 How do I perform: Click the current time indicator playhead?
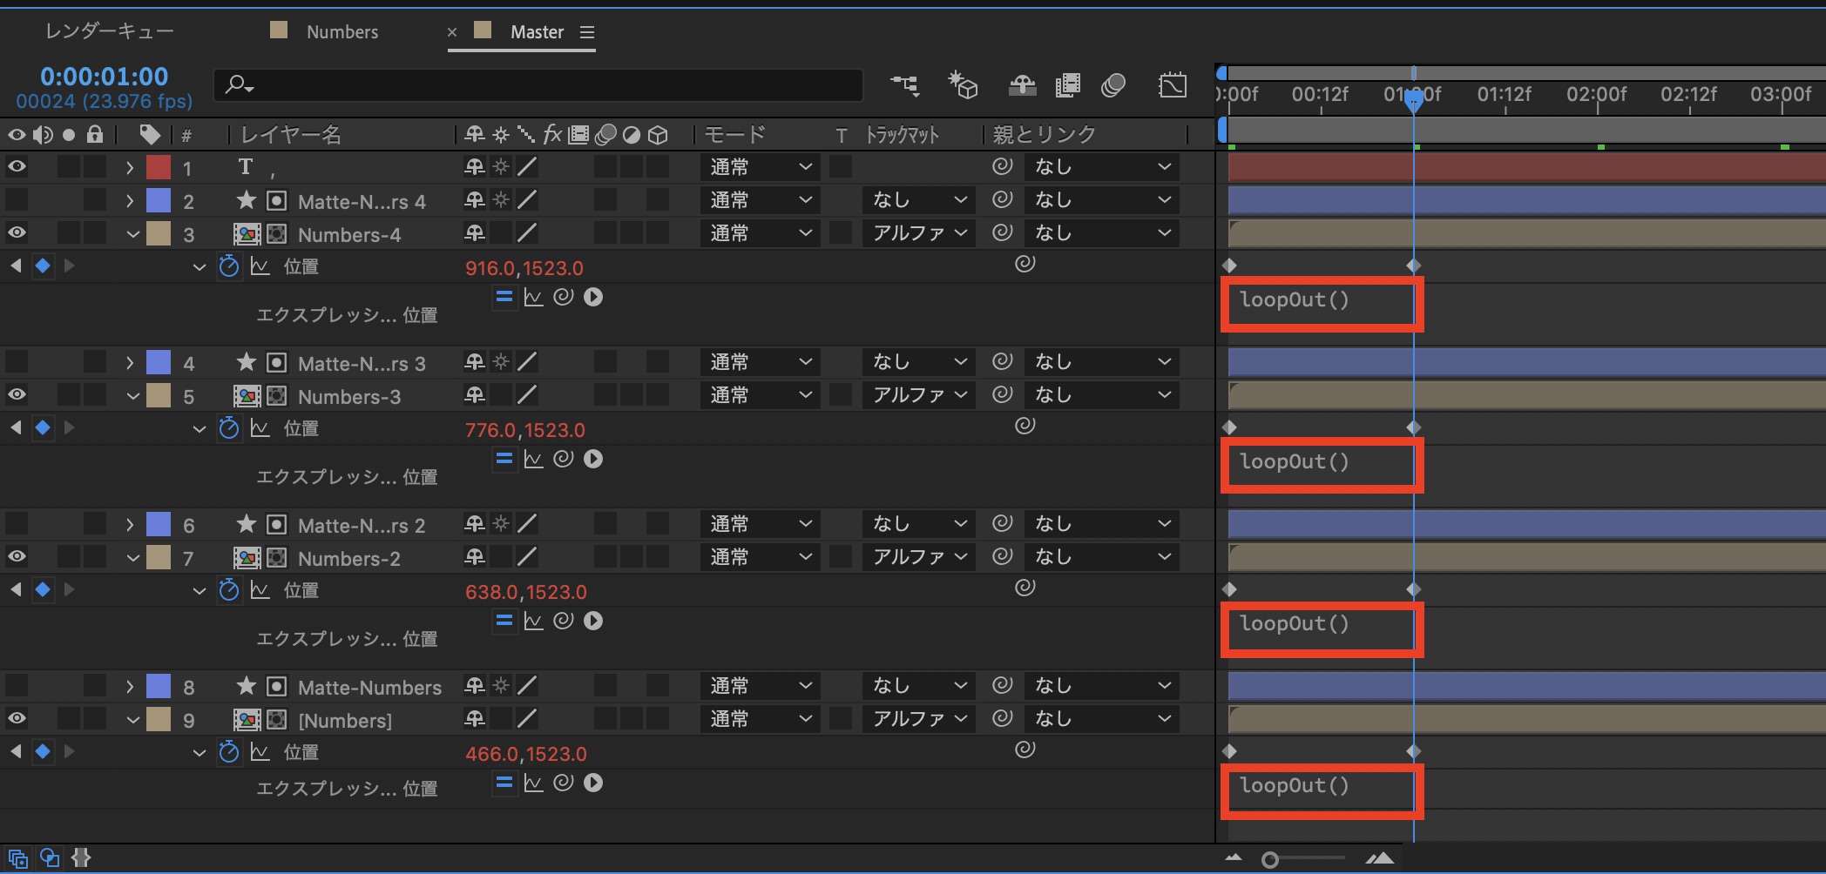pyautogui.click(x=1413, y=99)
